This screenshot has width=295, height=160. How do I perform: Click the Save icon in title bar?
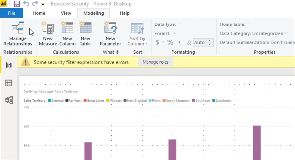[17, 4]
